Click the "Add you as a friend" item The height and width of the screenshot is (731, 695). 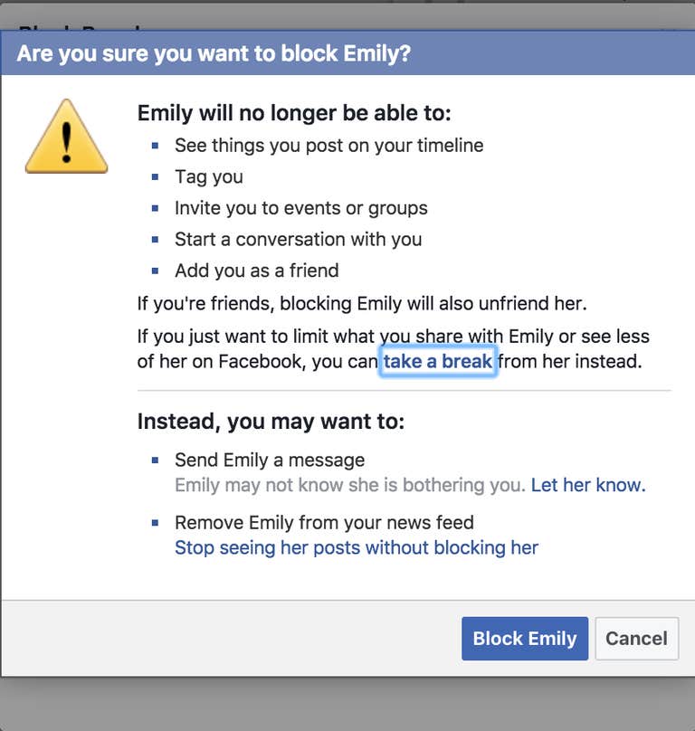tap(256, 271)
